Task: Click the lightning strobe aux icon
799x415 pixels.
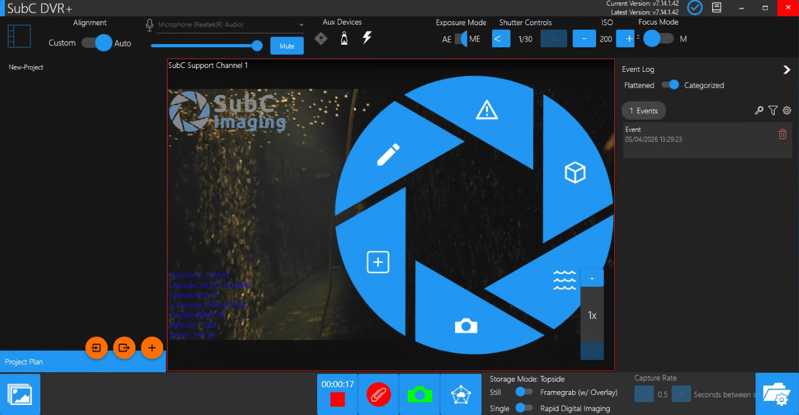Action: pyautogui.click(x=367, y=38)
